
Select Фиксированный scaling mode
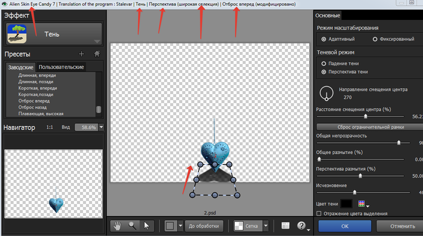click(375, 39)
